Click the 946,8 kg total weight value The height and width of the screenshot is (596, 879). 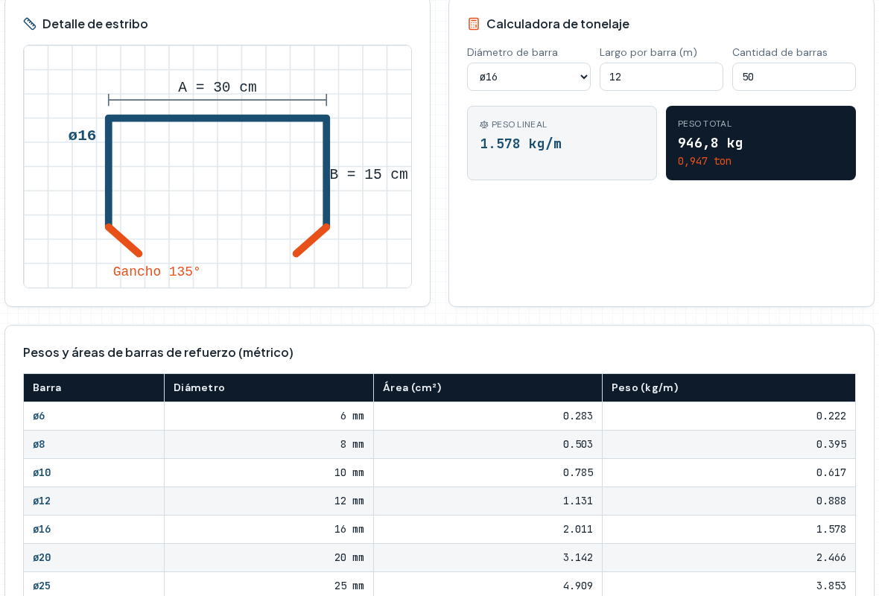pyautogui.click(x=710, y=143)
